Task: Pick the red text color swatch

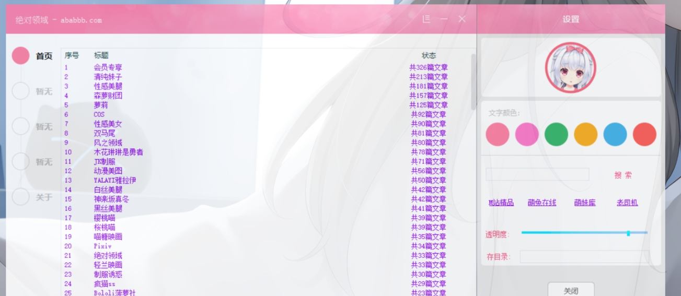Action: click(644, 135)
